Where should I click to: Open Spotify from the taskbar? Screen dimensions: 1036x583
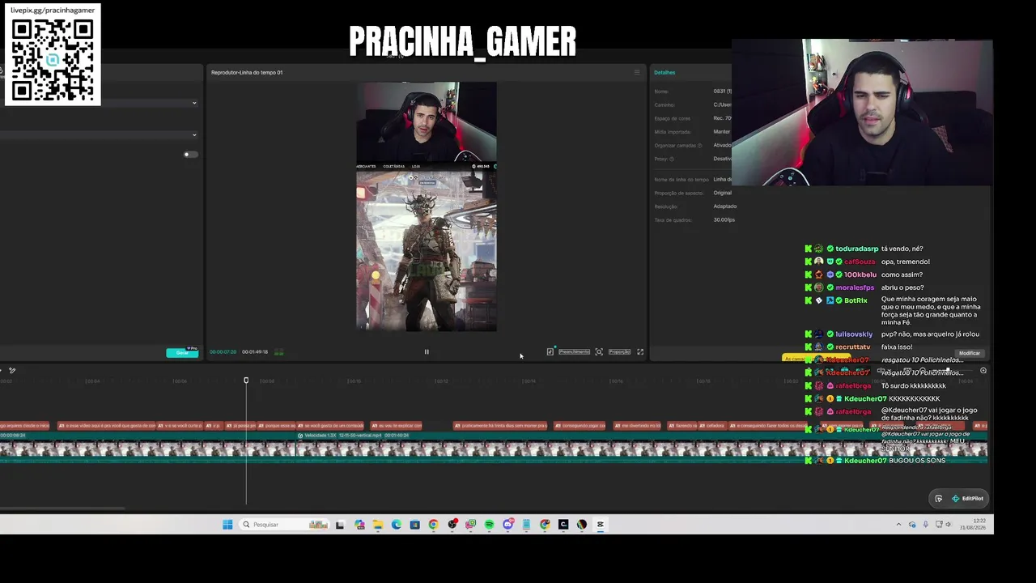[490, 525]
